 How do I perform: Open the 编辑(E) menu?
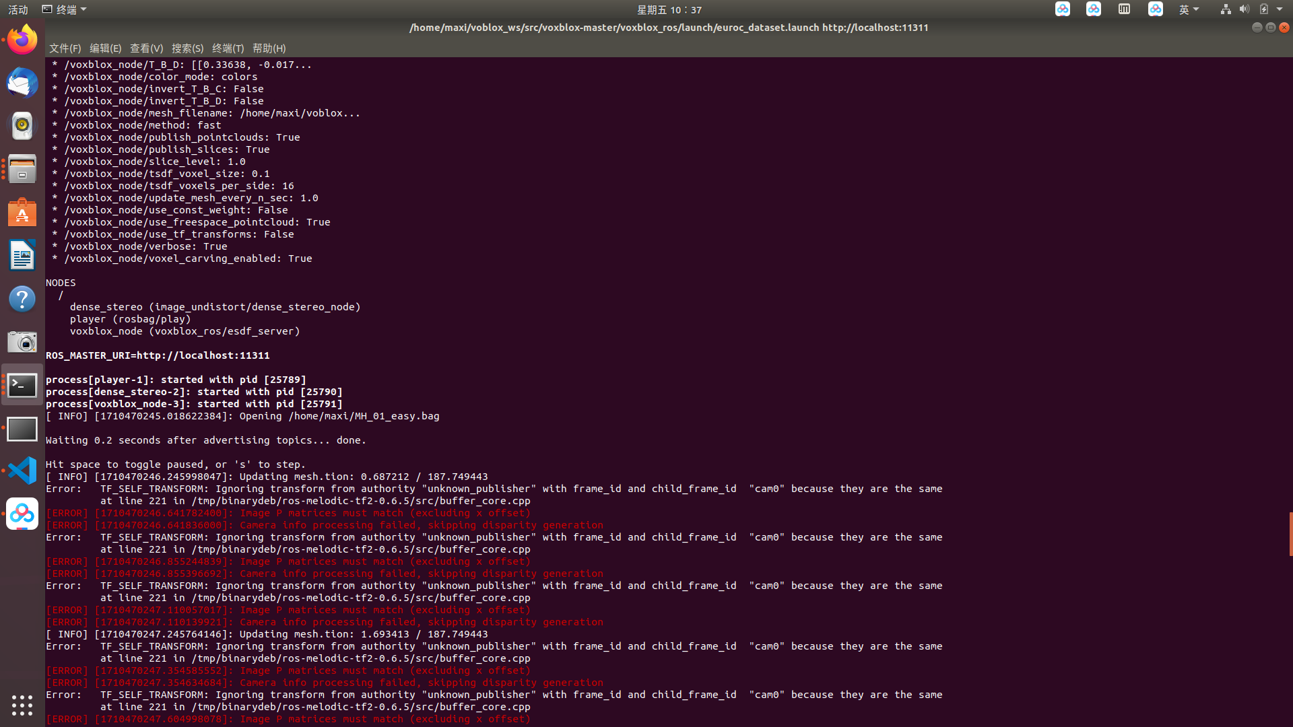[x=105, y=48]
